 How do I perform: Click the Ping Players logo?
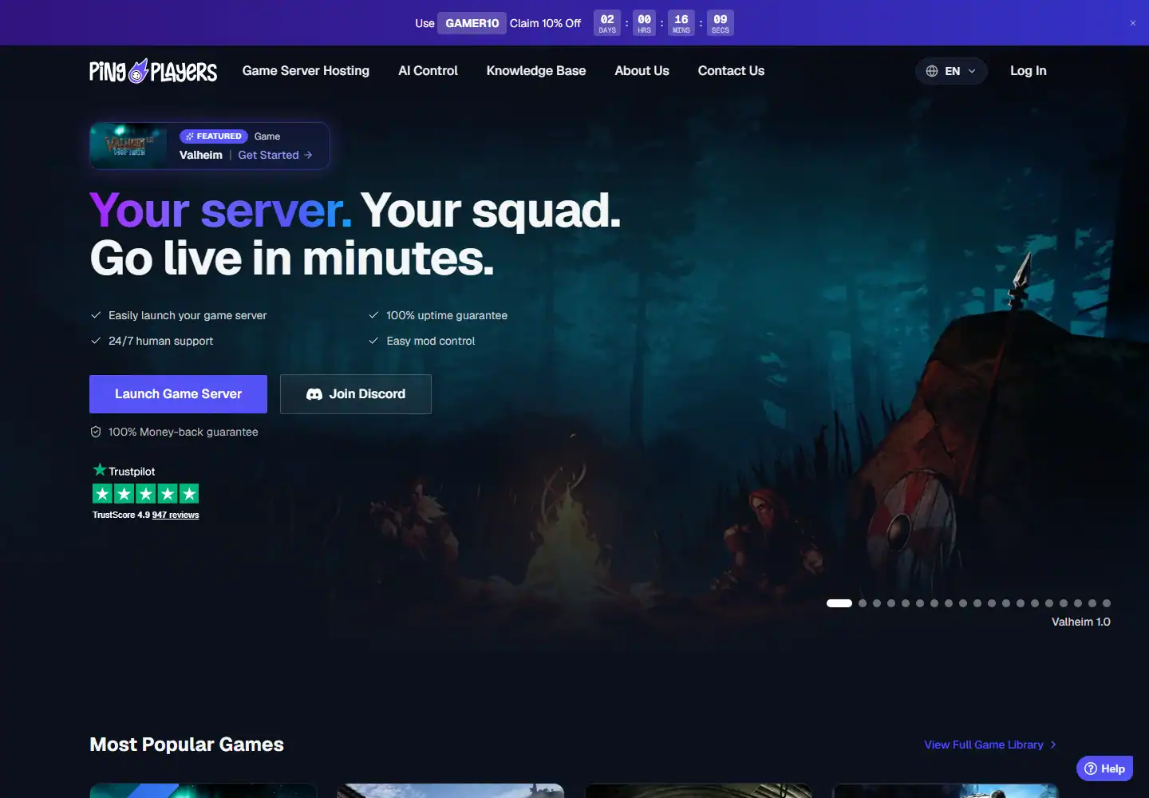[153, 71]
